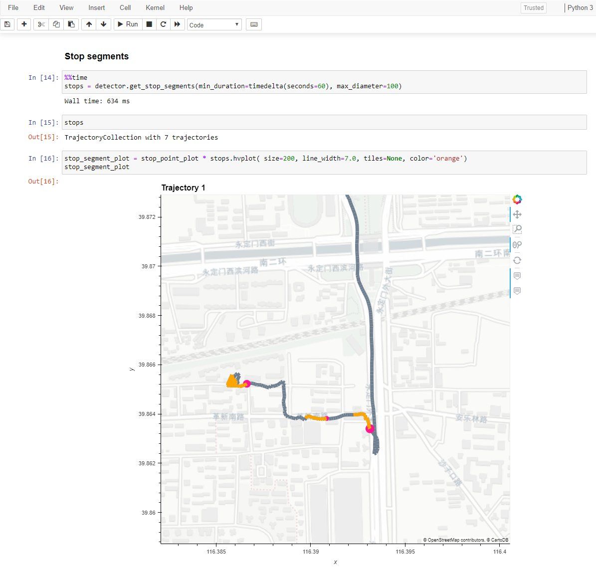Screen dimensions: 596x573
Task: Reset the plot view with the refresh icon
Action: click(x=517, y=260)
